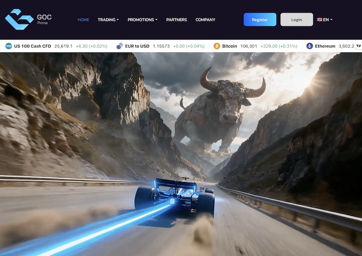
Task: Click the orange Bitcoin icon
Action: [x=217, y=46]
